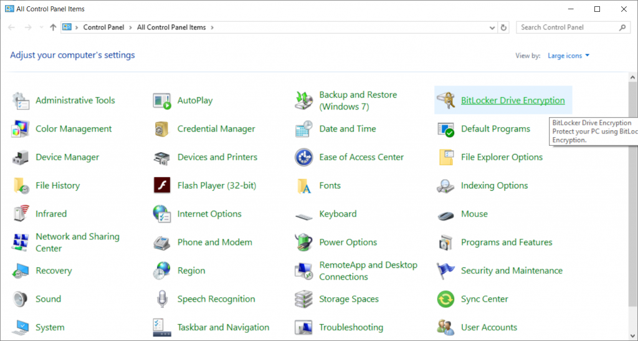Open the Fonts link
Viewport: 638px width, 341px height.
[330, 186]
